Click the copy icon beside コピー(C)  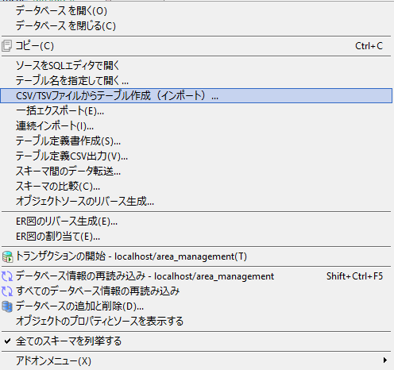[6, 46]
